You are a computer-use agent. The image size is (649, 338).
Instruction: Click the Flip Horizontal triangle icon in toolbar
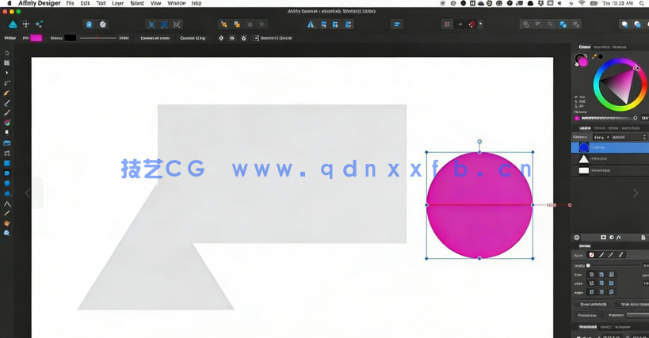tap(311, 25)
